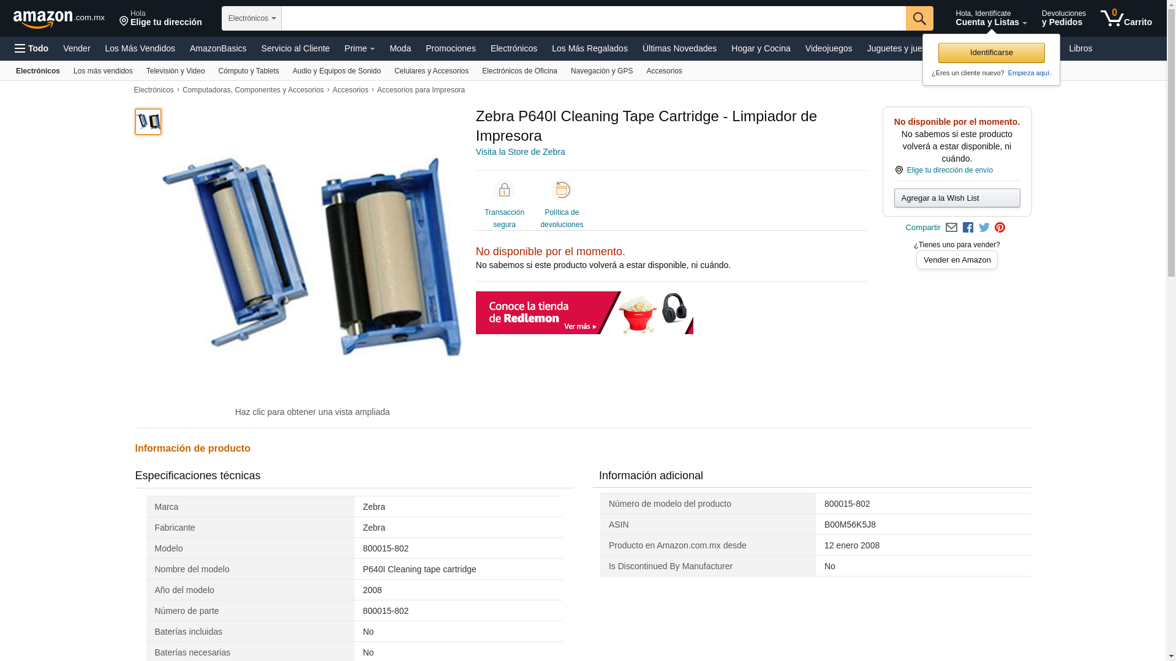Open the Todo hamburger menu
Image resolution: width=1176 pixels, height=661 pixels.
31,48
